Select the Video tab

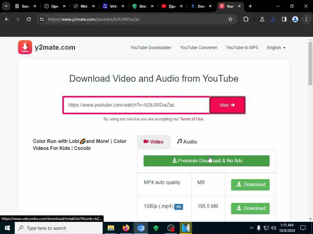click(x=153, y=142)
